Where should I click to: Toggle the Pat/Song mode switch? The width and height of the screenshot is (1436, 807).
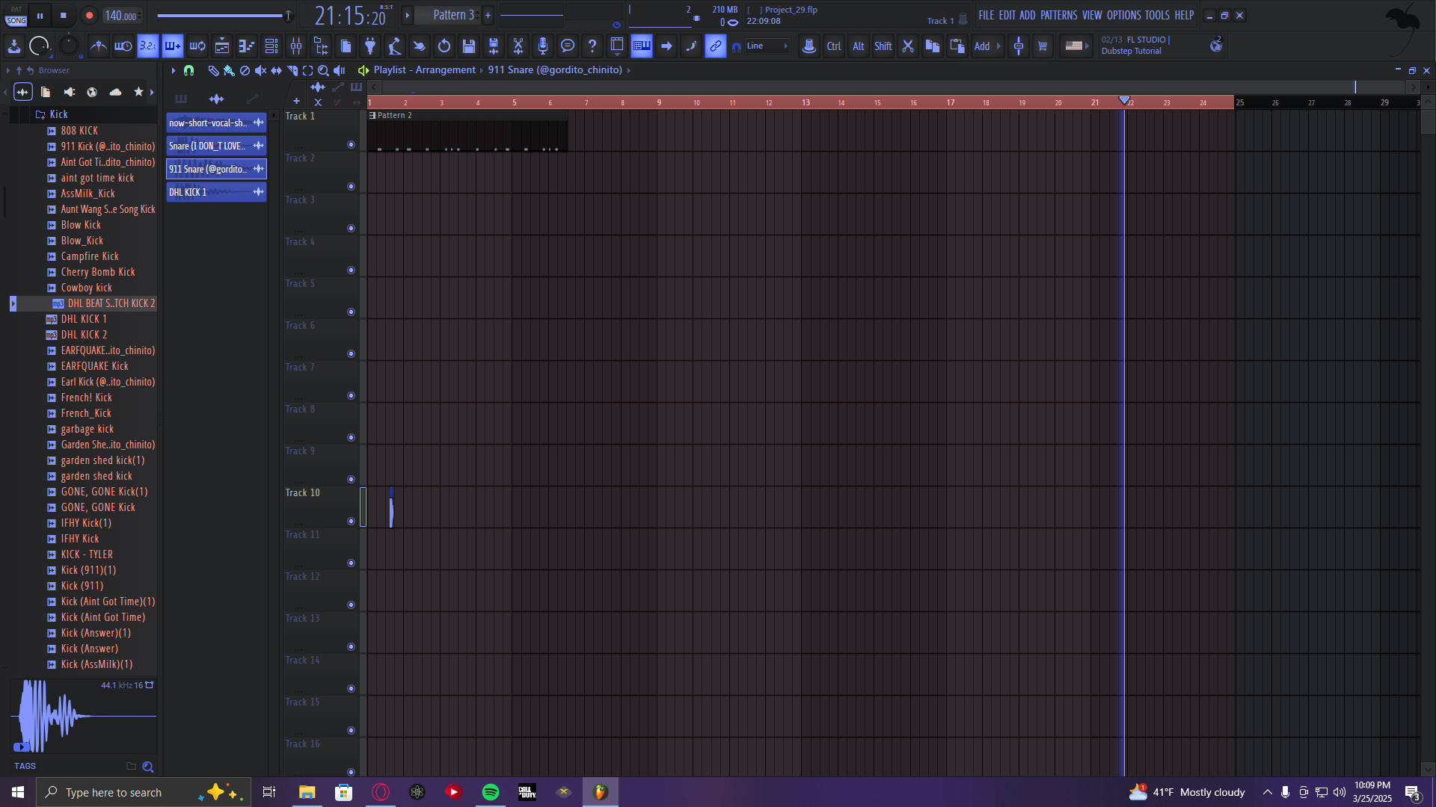pyautogui.click(x=16, y=15)
